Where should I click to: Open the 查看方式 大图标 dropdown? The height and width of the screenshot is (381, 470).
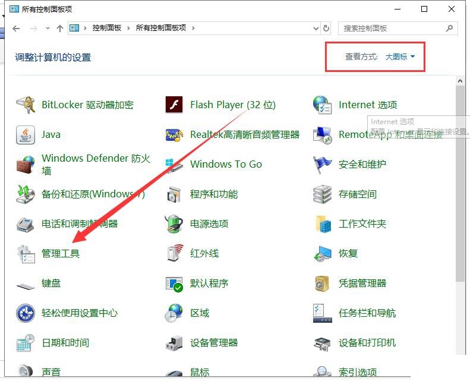(400, 56)
